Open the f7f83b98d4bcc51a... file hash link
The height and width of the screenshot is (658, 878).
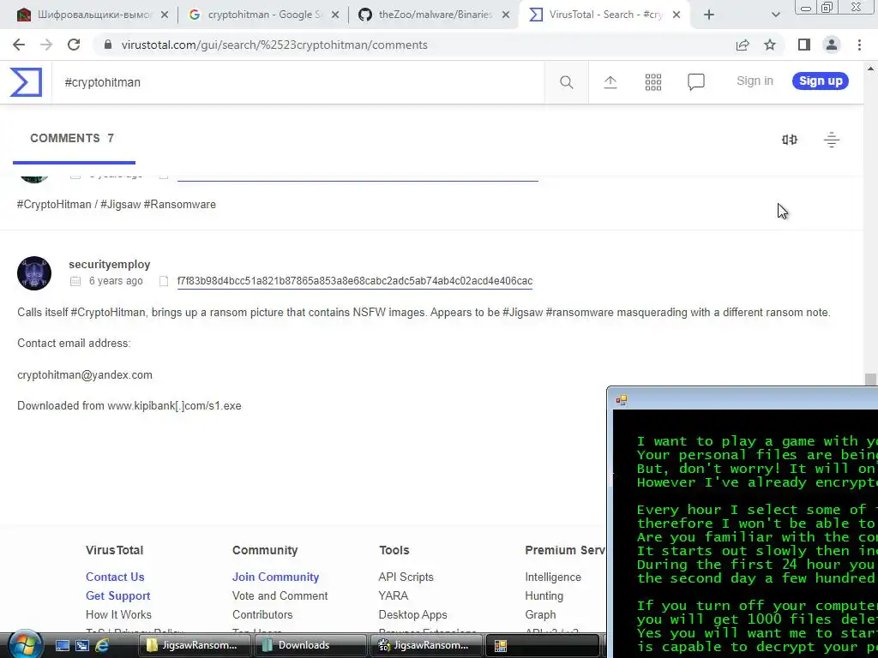354,281
